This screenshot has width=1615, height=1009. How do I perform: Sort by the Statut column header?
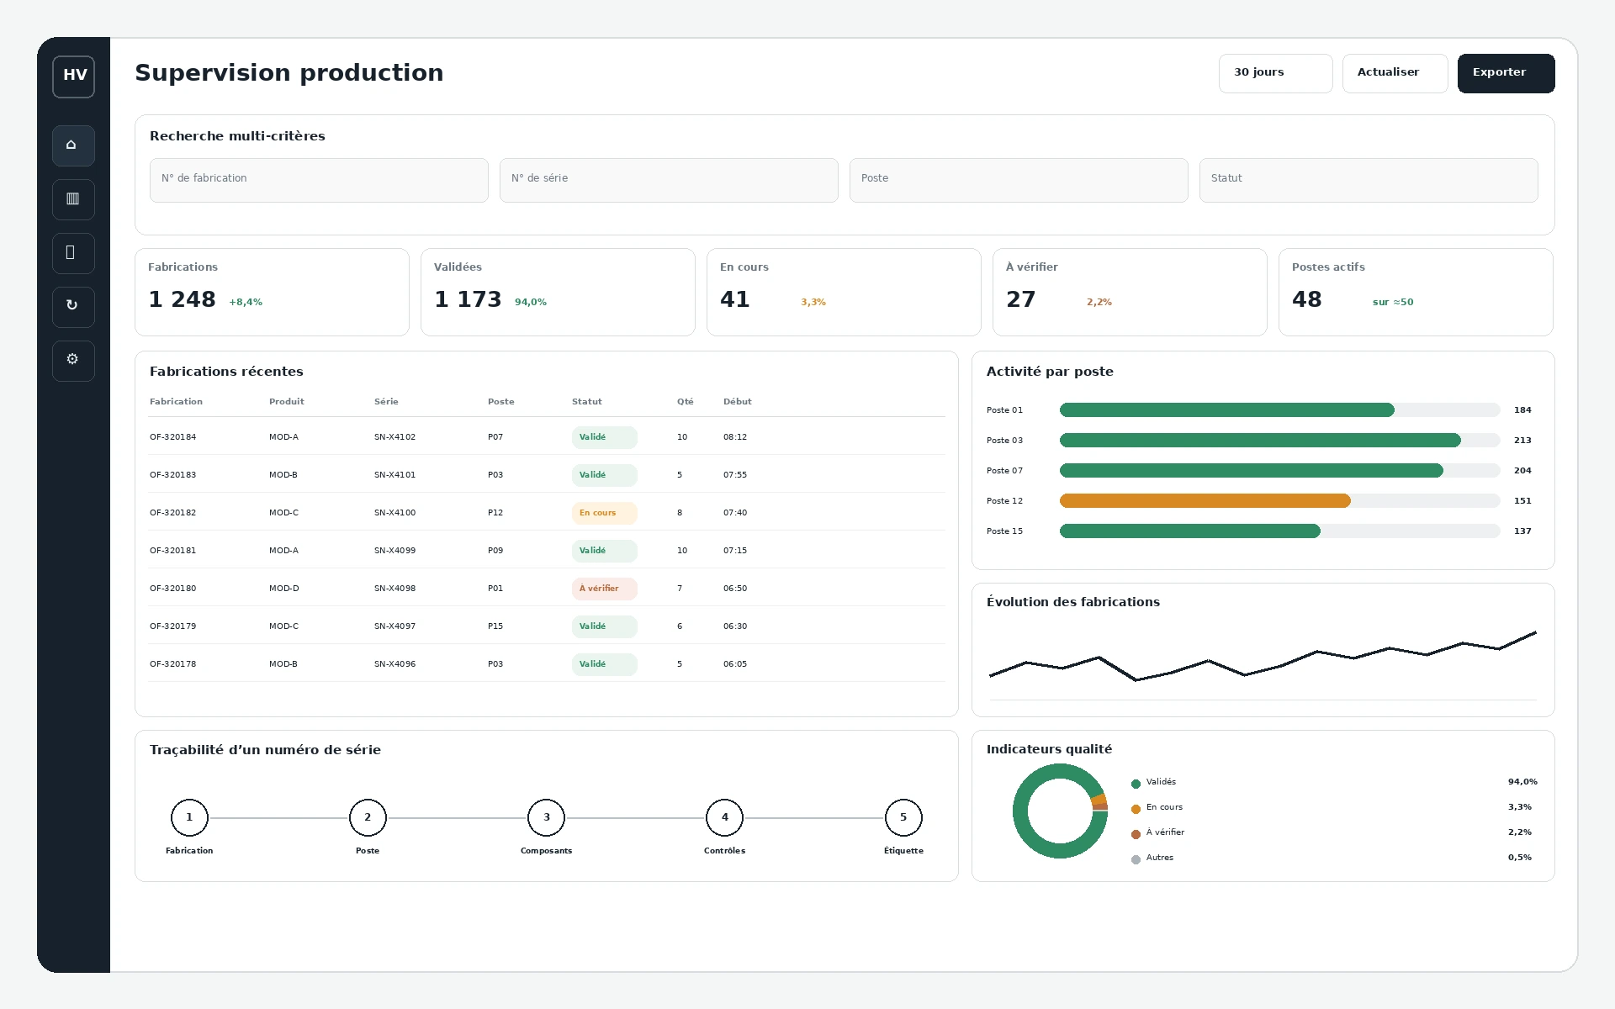pos(586,402)
